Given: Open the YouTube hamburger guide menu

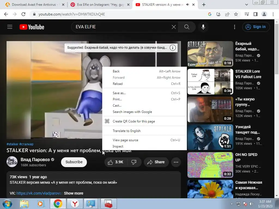Looking at the screenshot, I should coord(10,27).
